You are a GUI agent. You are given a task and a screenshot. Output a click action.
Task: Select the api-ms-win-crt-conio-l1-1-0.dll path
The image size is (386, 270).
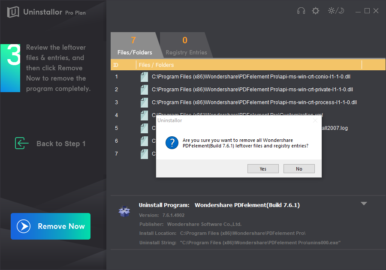[251, 77]
